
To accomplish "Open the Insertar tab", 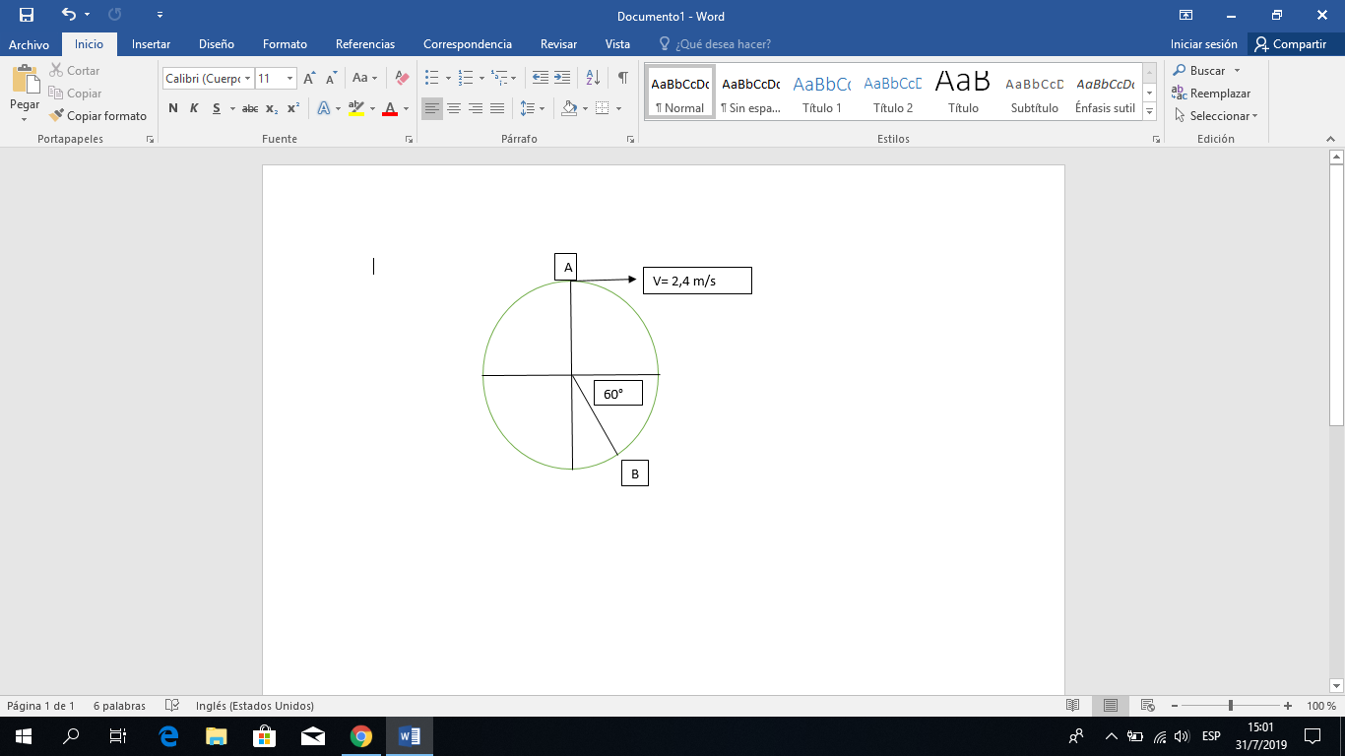I will pos(151,44).
